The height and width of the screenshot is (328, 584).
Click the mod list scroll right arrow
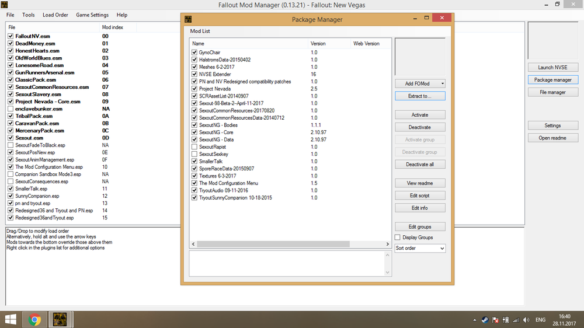tap(387, 244)
